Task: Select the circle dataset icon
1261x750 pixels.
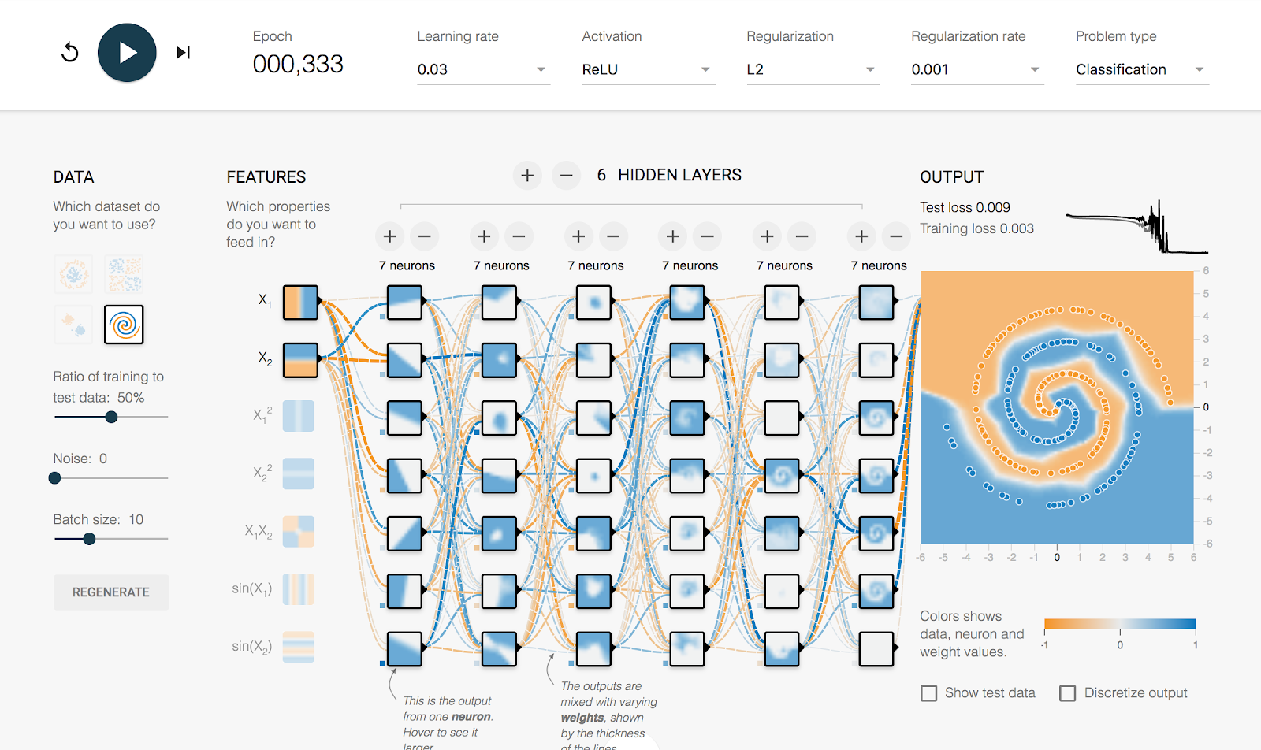Action: (x=73, y=273)
